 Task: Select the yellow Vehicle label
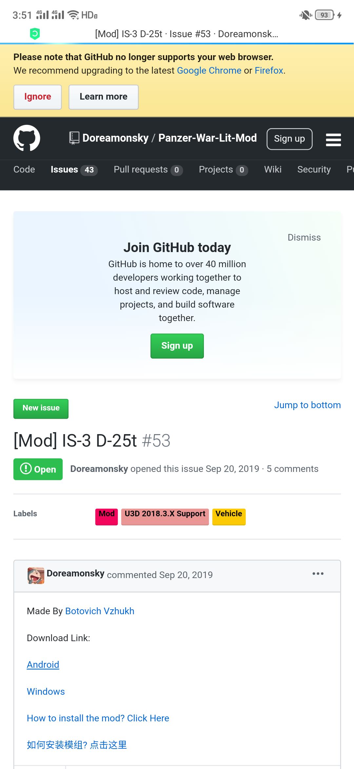point(229,516)
